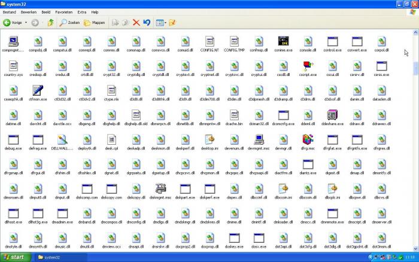Select the diantz.exe program icon
Screen dimensions: 419x262
click(308, 164)
